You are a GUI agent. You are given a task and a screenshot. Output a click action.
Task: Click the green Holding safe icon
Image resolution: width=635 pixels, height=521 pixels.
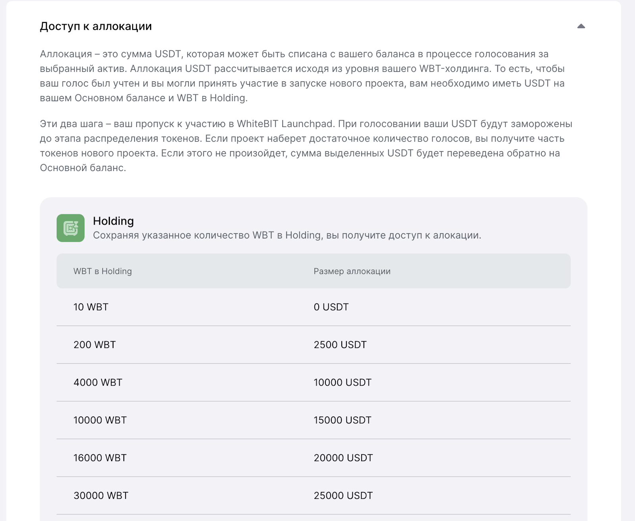[x=71, y=228]
